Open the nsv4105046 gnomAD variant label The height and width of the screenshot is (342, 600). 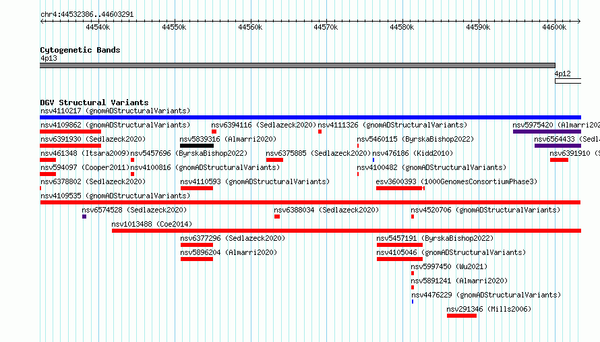click(451, 252)
